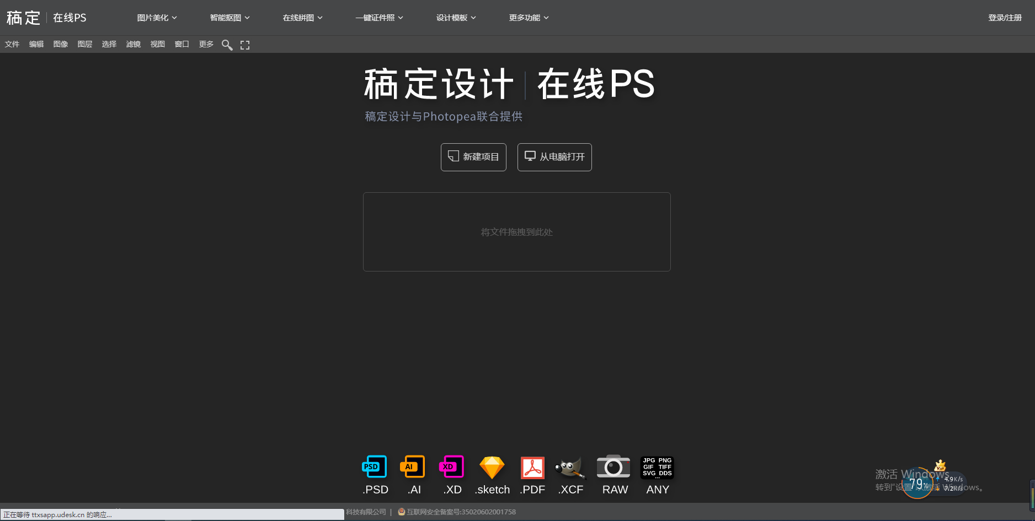The image size is (1035, 521).
Task: Toggle fullscreen mode icon
Action: pyautogui.click(x=245, y=45)
